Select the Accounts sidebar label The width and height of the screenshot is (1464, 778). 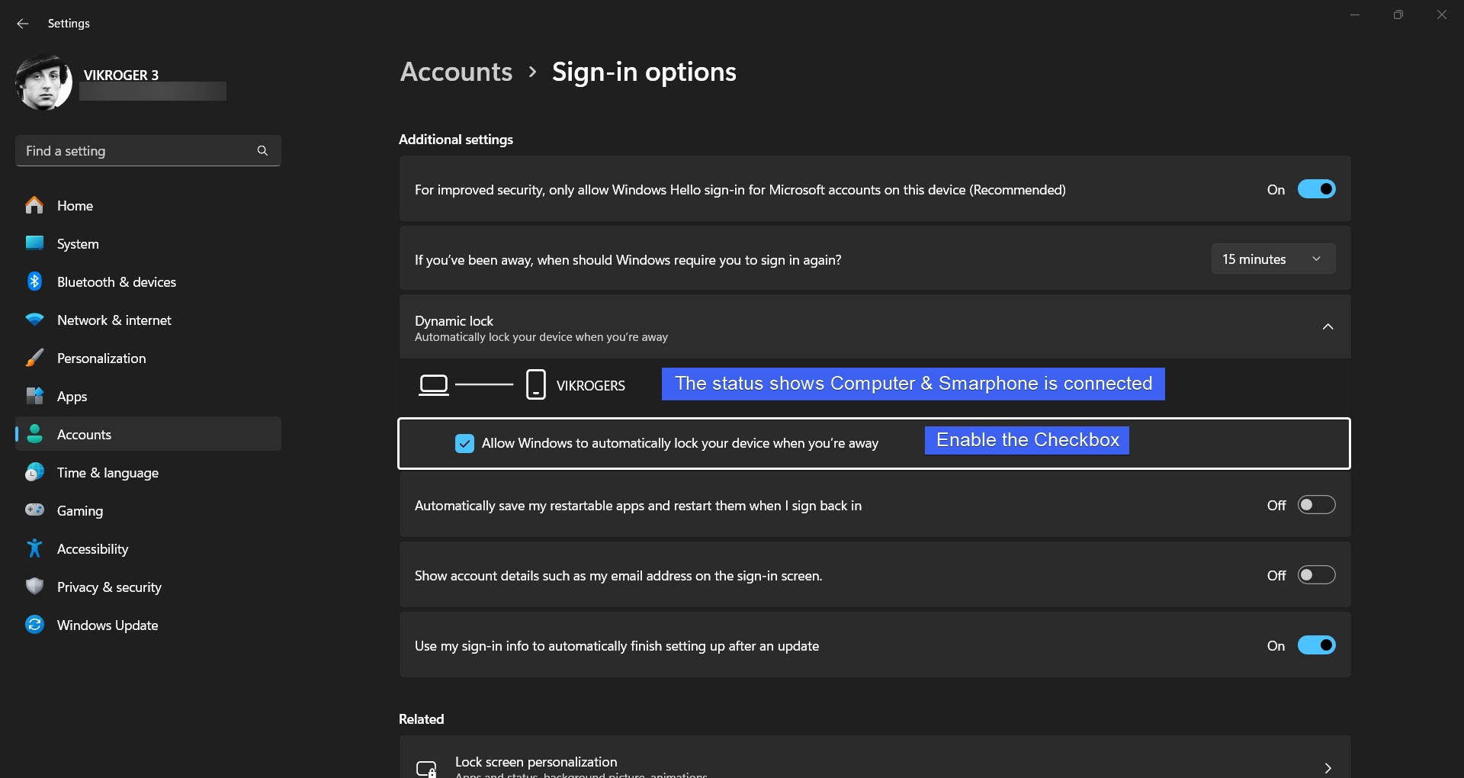84,434
